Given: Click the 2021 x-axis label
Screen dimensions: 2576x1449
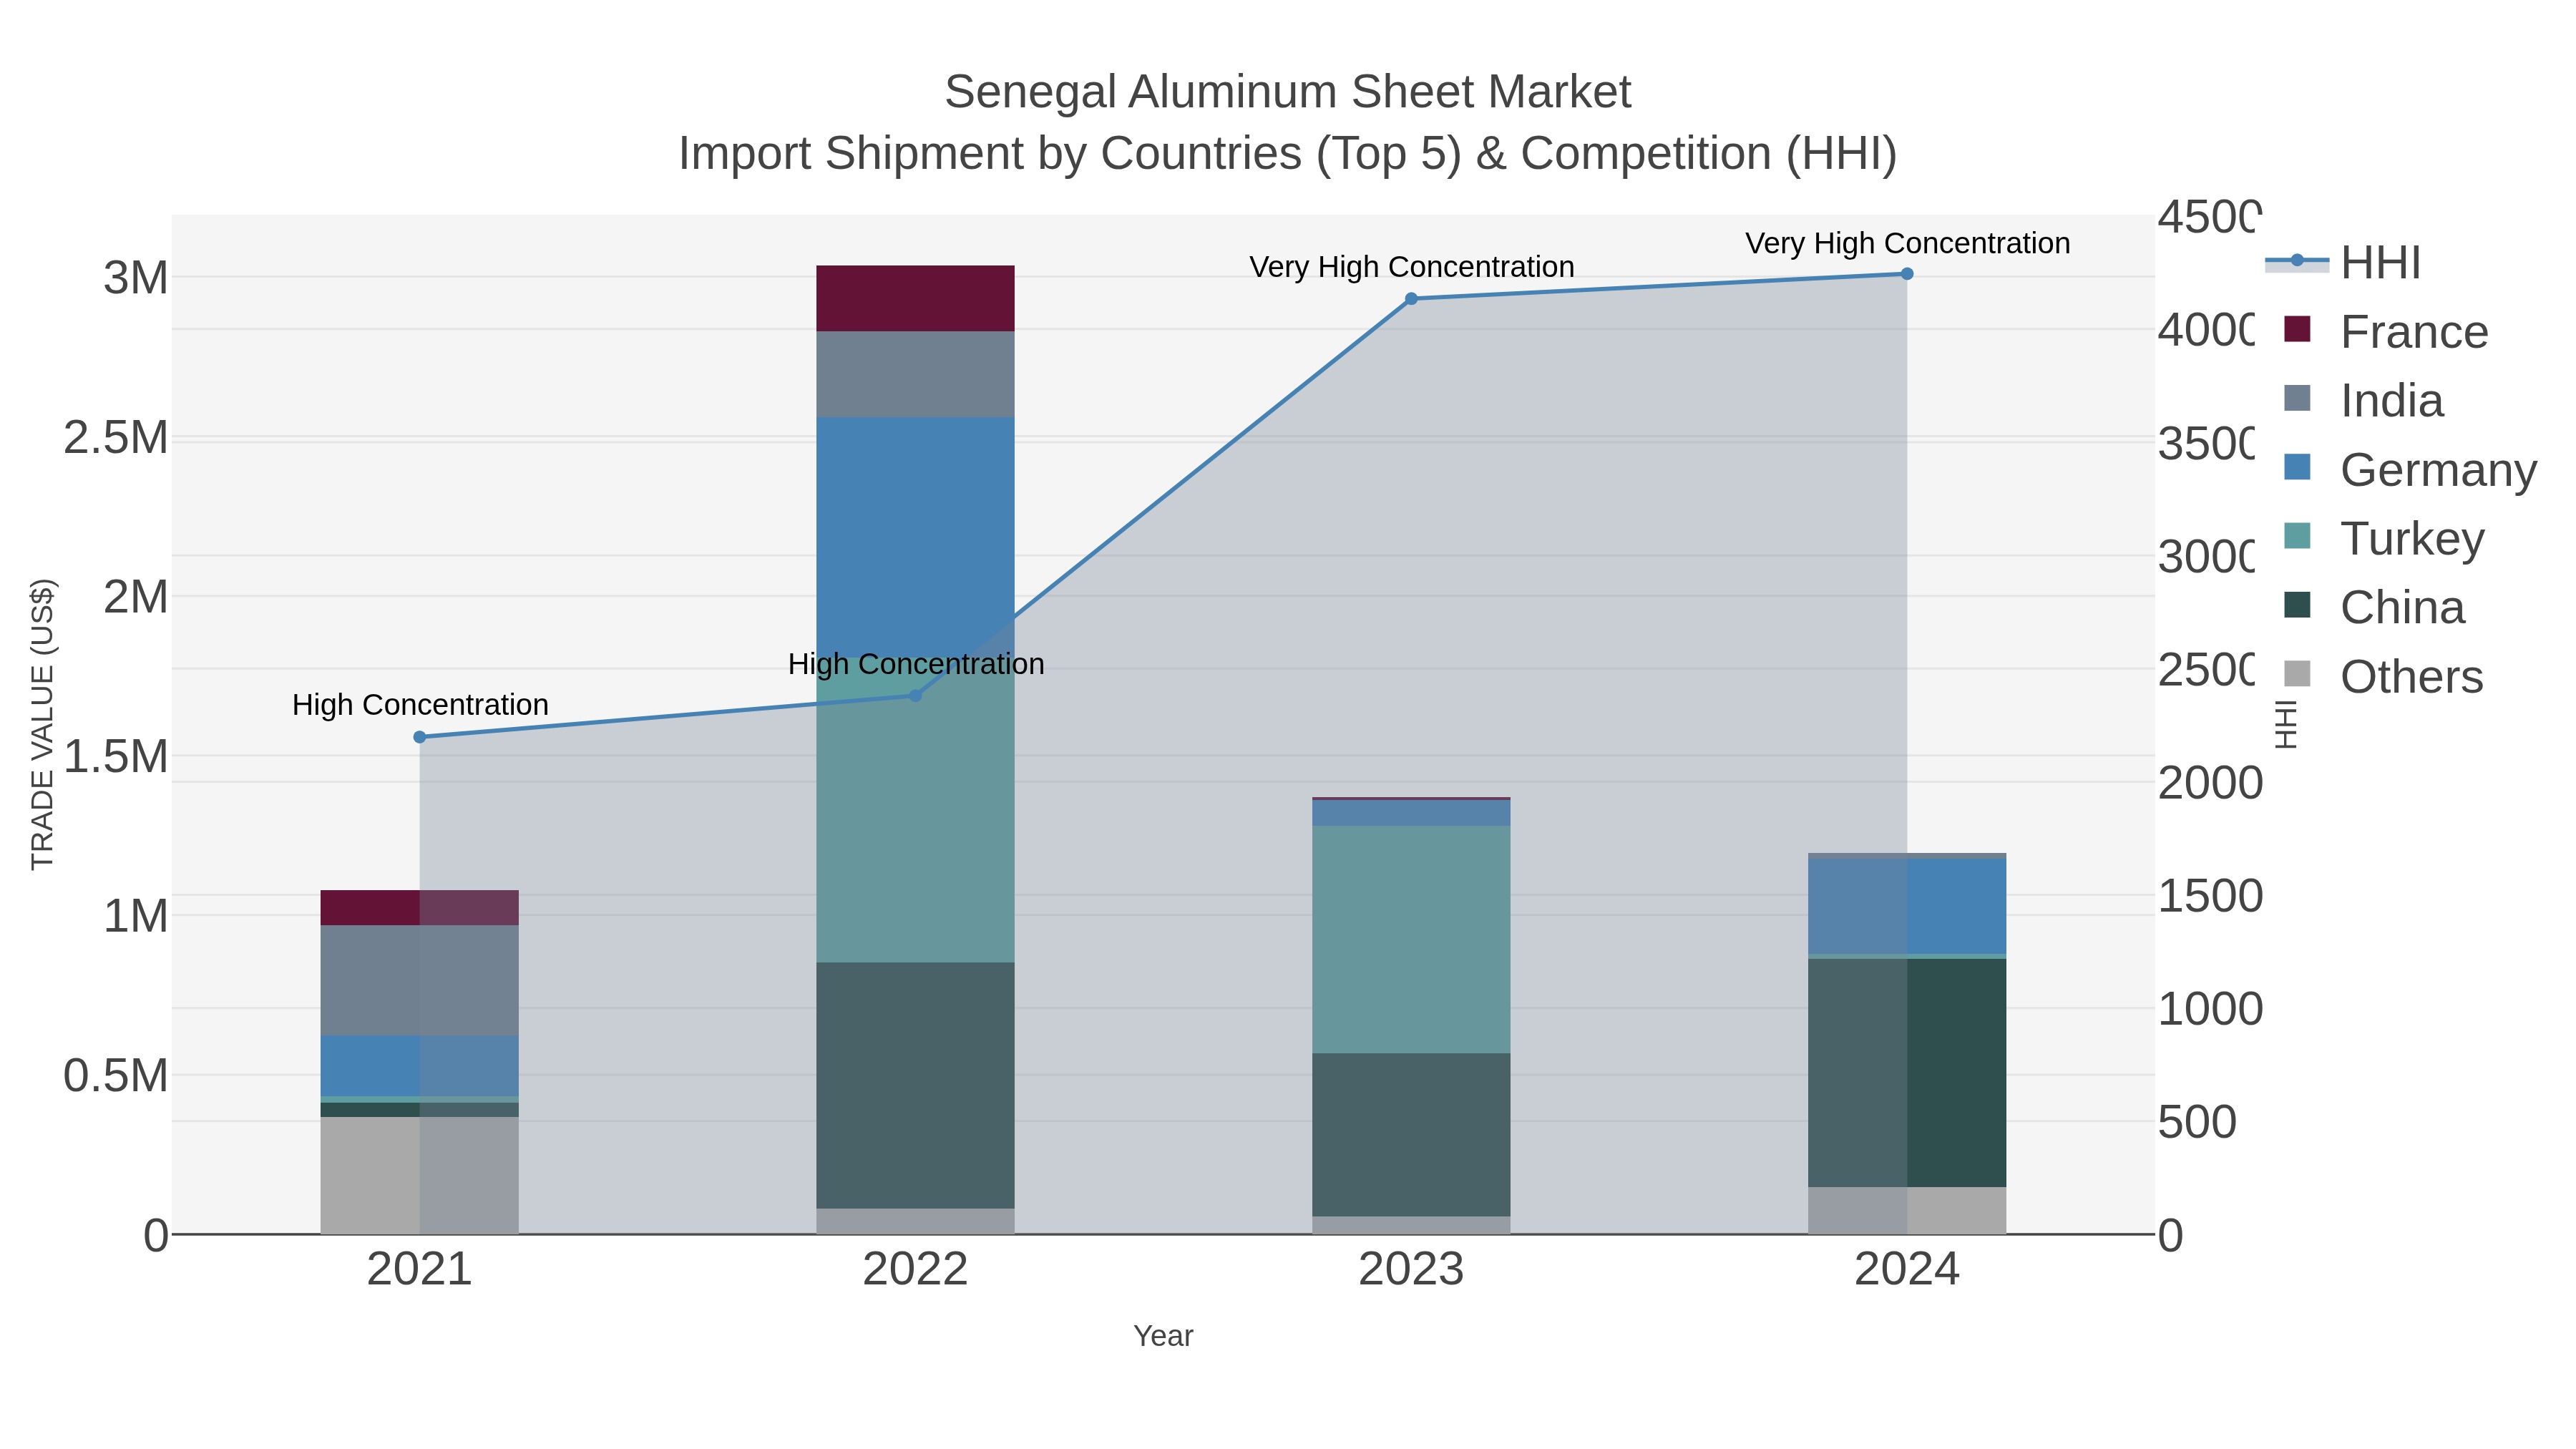Looking at the screenshot, I should (x=420, y=1270).
